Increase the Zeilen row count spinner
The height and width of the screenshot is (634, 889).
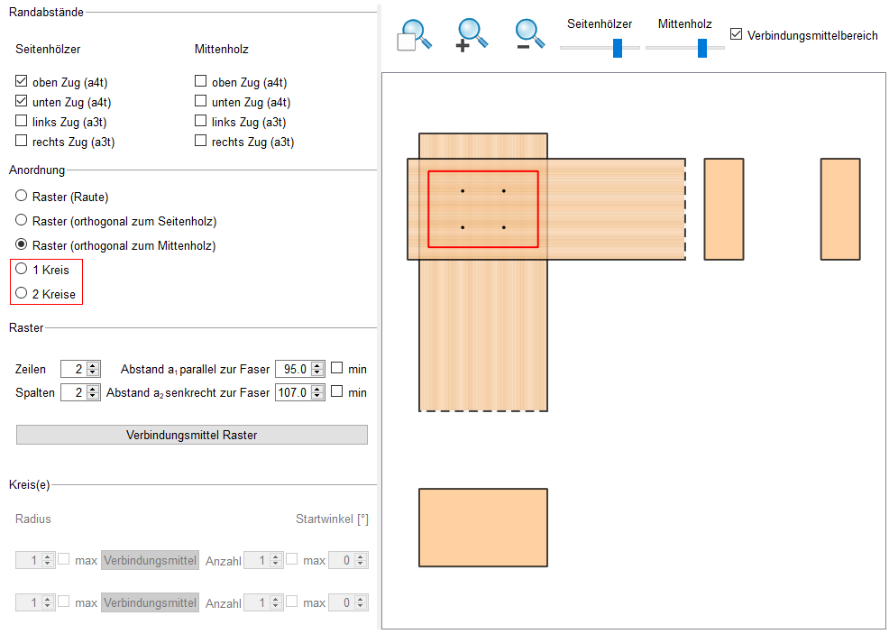pyautogui.click(x=94, y=365)
